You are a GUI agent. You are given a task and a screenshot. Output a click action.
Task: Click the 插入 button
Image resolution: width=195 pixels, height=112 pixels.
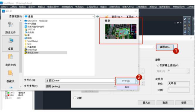(146, 103)
